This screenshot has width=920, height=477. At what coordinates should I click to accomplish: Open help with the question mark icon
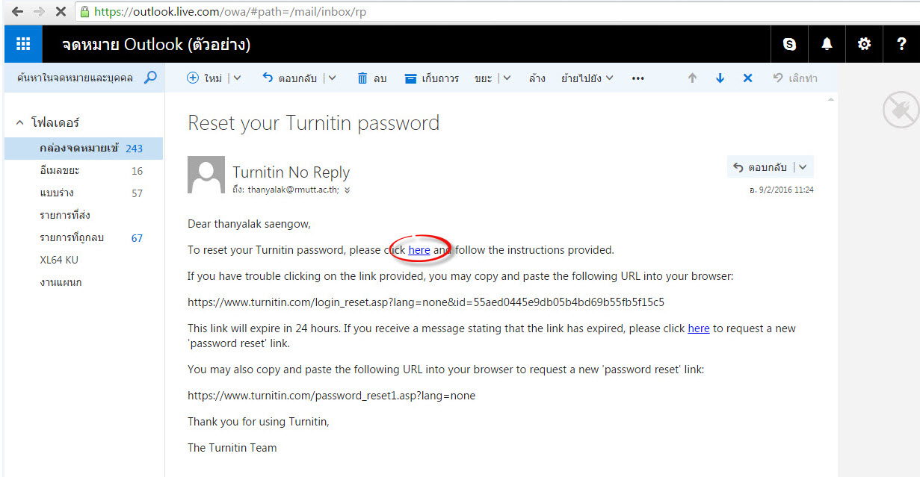coord(901,44)
